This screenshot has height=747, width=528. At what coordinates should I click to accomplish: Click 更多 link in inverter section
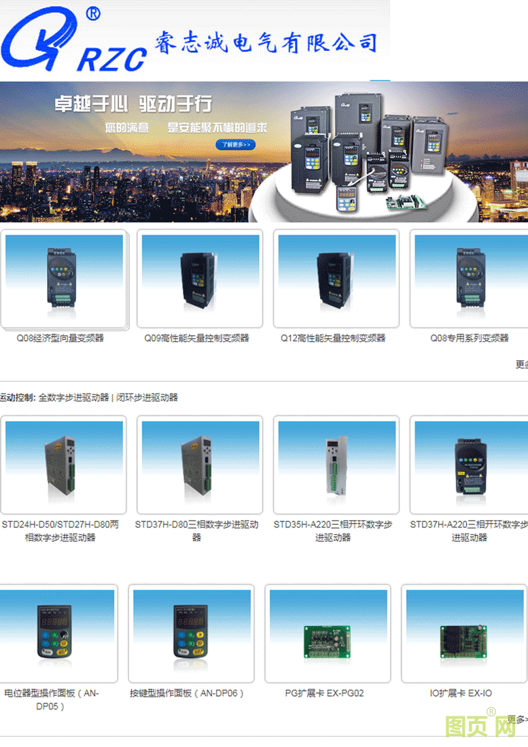tap(521, 364)
